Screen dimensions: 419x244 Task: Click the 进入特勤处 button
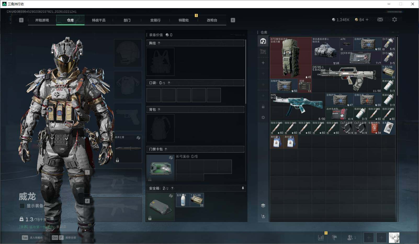click(32, 237)
